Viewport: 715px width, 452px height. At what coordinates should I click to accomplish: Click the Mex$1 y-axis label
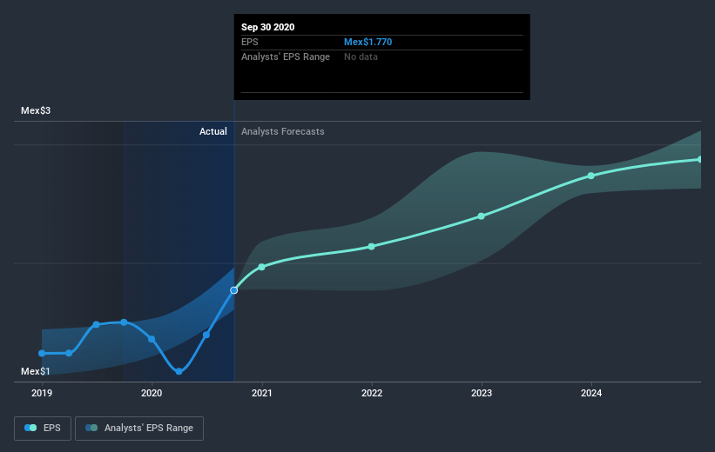coord(36,371)
